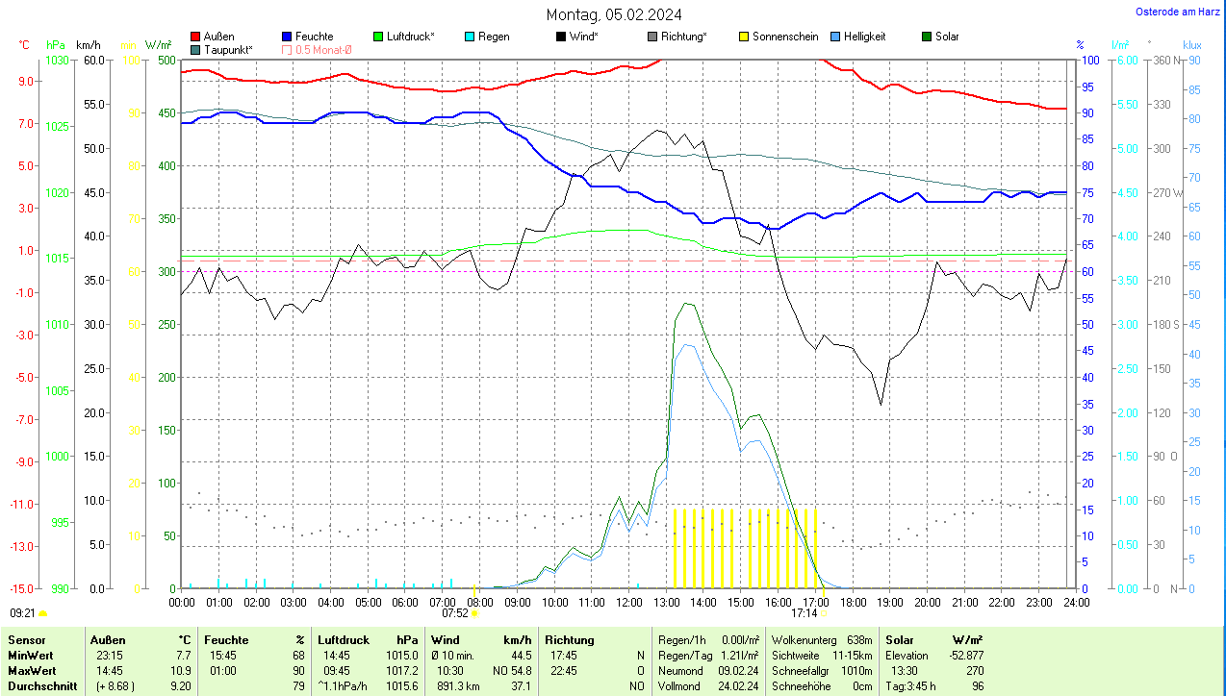The image size is (1226, 696).
Task: Click the 09:21 daylight duration label
Action: (23, 612)
